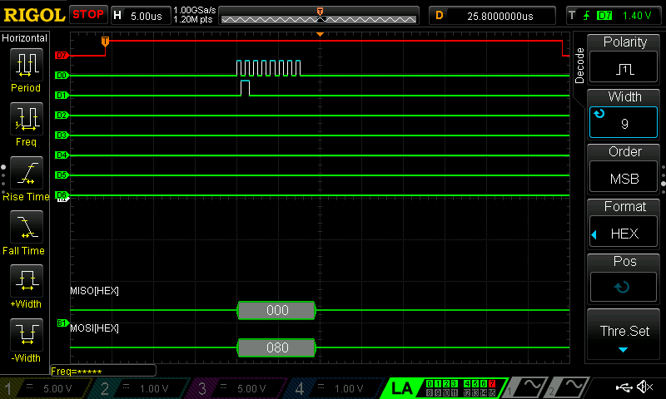Open the Order MSB option
This screenshot has height=399, width=666.
point(624,170)
